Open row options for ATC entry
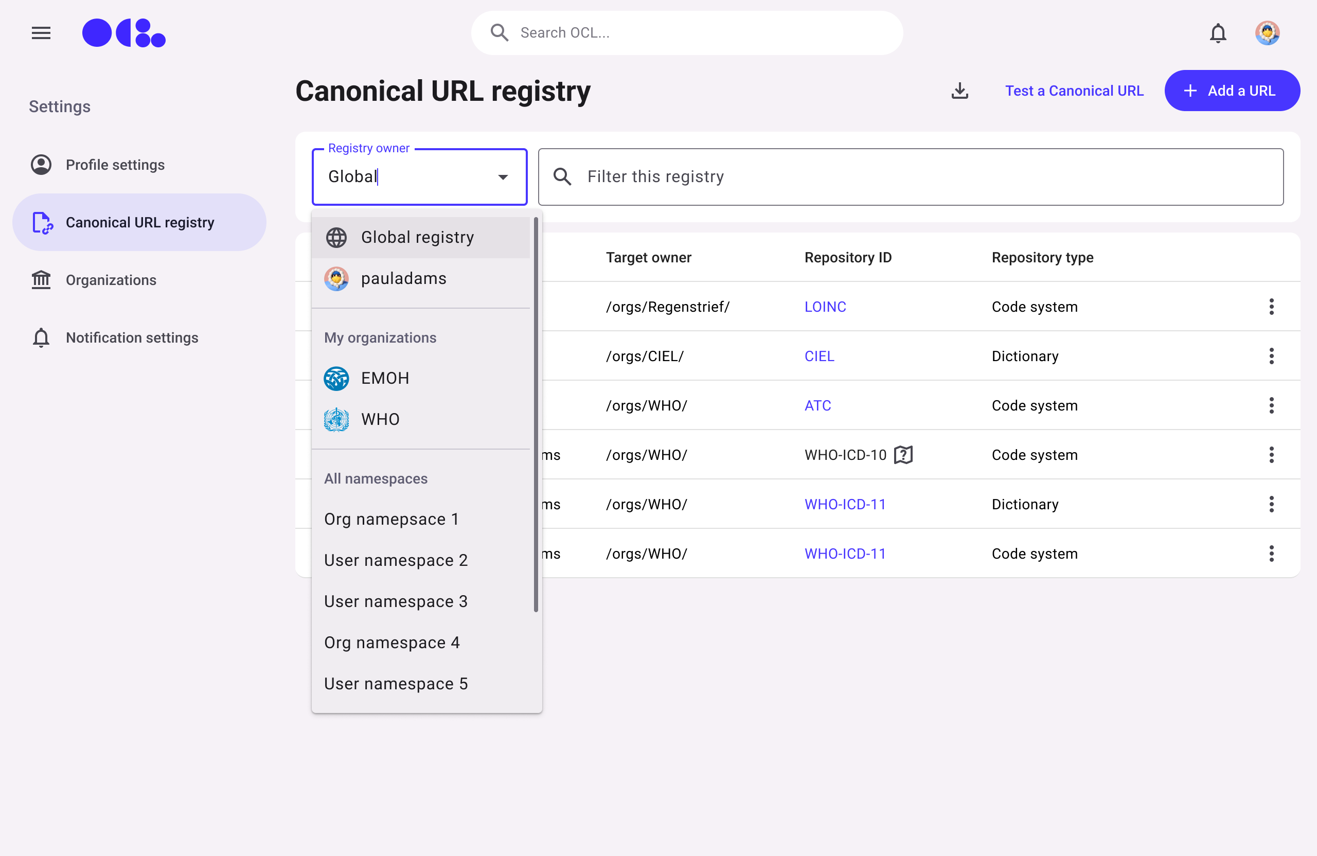This screenshot has width=1317, height=856. coord(1271,405)
